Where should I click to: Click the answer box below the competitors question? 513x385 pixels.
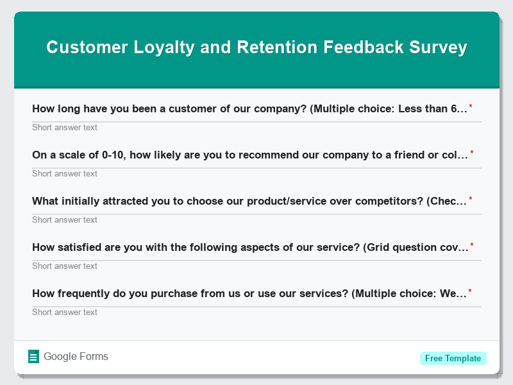(x=65, y=219)
